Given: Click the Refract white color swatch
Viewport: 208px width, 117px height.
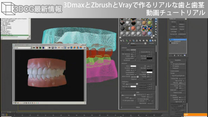Looking at the screenshot, I should [133, 66].
